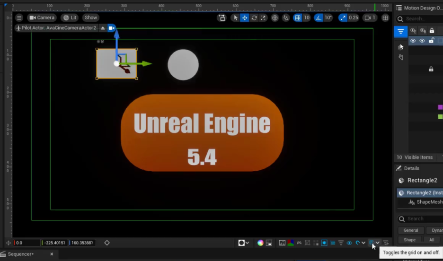Viewport: 443px width, 261px height.
Task: Open the color wheel post process icon
Action: (x=260, y=243)
